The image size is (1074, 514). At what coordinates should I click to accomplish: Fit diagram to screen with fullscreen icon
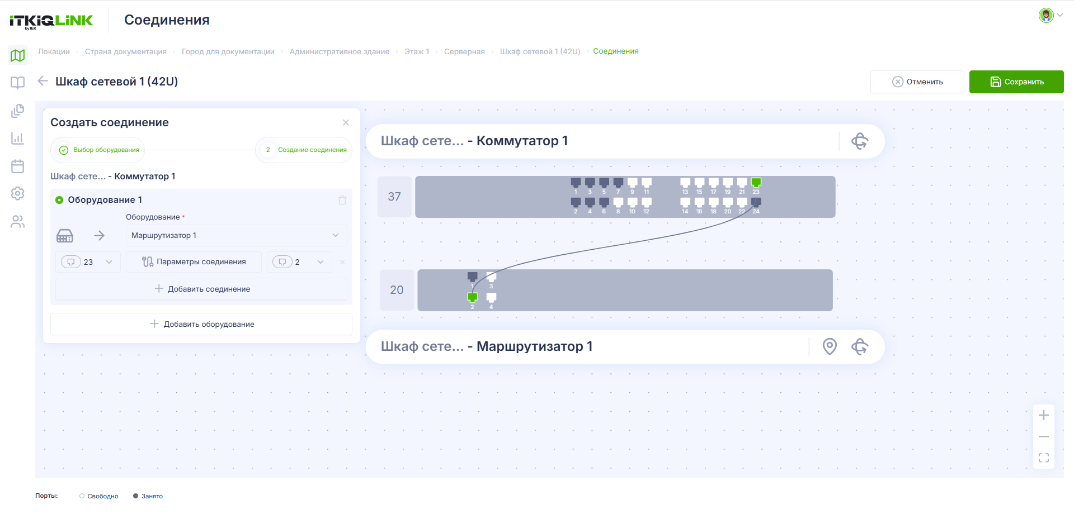[x=1044, y=458]
